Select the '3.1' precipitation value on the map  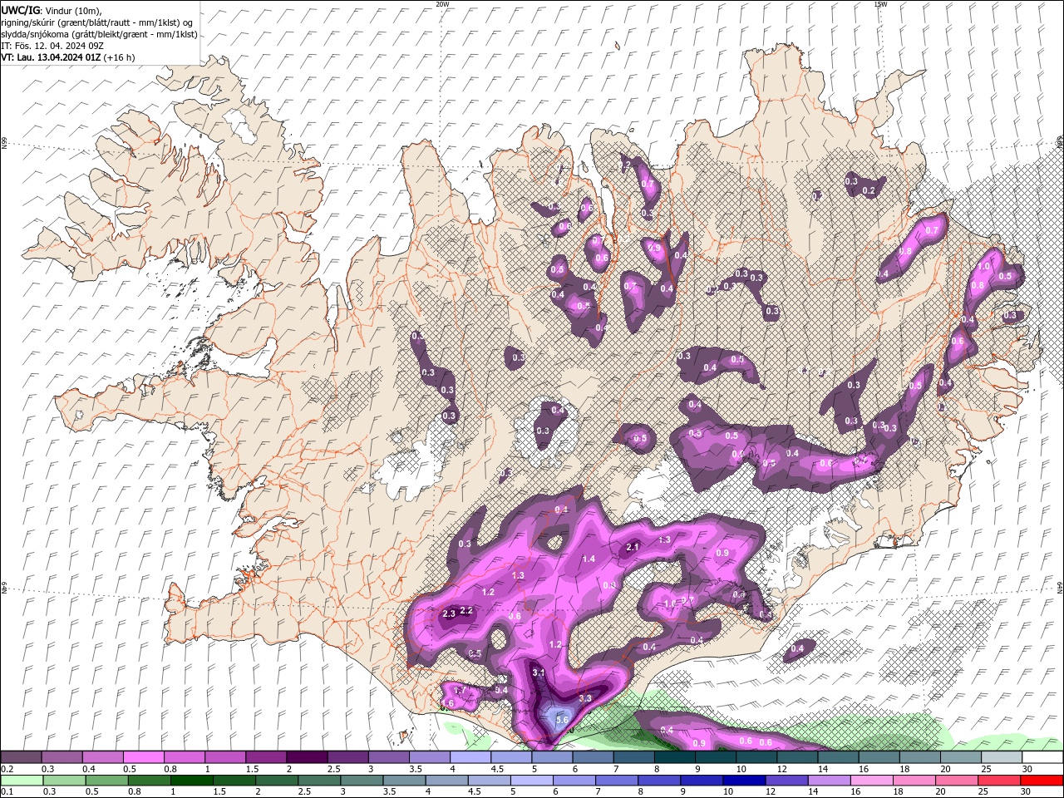point(538,672)
